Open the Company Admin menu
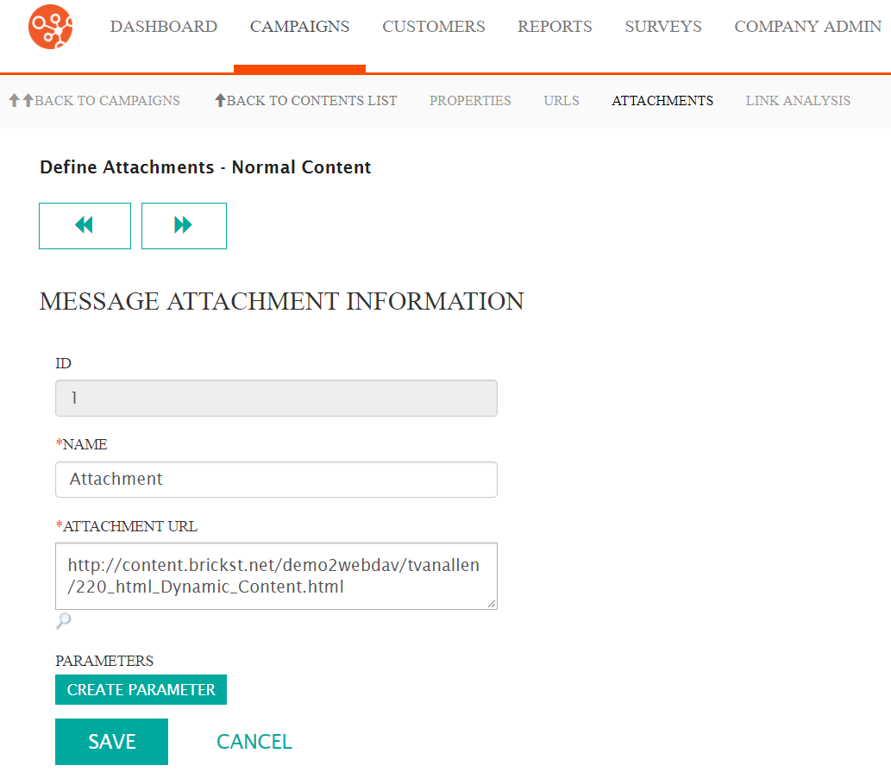Screen dimensions: 891x772 point(807,26)
